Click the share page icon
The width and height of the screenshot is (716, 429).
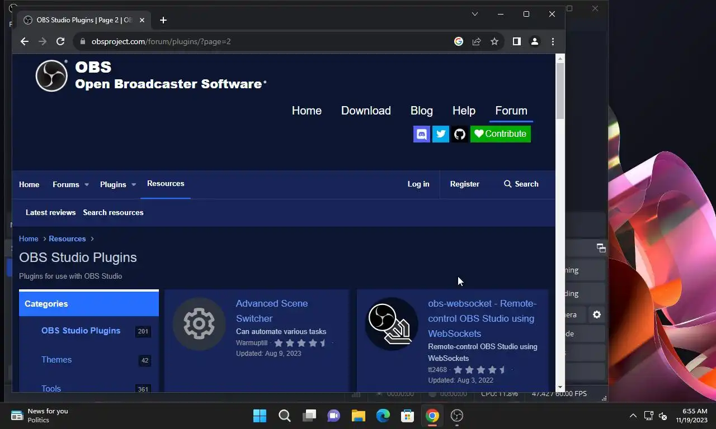coord(477,41)
